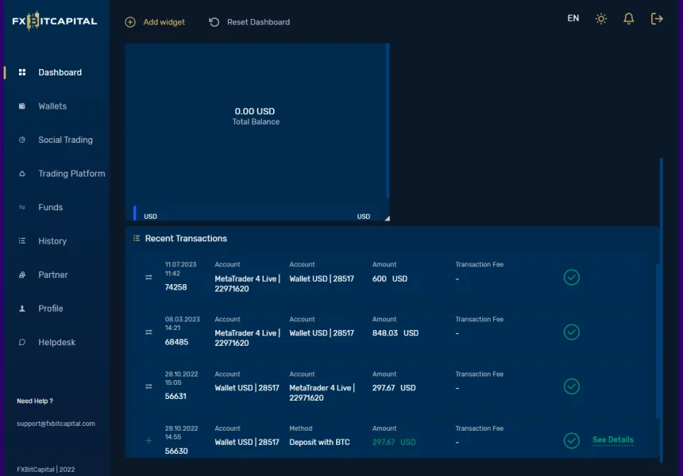683x476 pixels.
Task: Click the Partner sidebar icon
Action: (22, 274)
